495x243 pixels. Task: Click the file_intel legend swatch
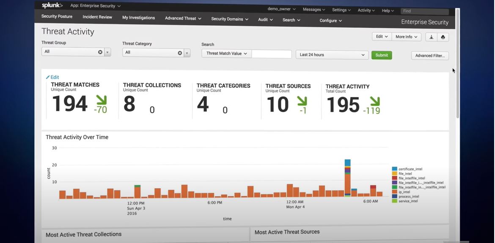coord(394,173)
